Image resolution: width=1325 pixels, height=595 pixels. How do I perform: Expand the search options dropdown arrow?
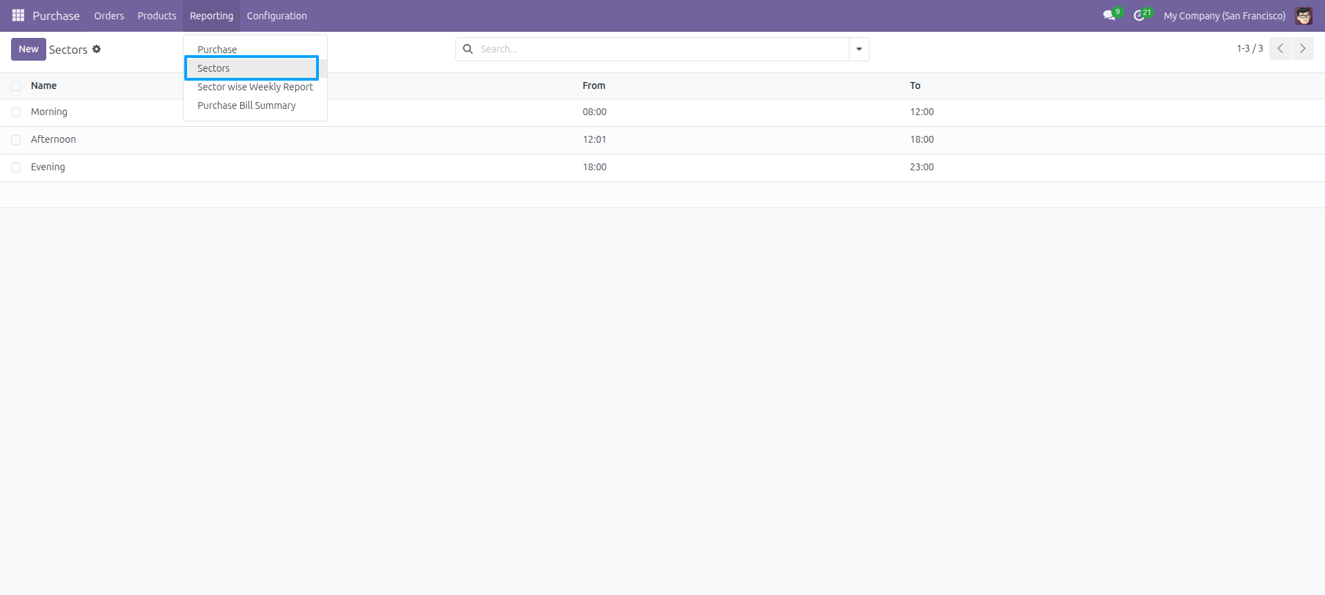tap(859, 49)
